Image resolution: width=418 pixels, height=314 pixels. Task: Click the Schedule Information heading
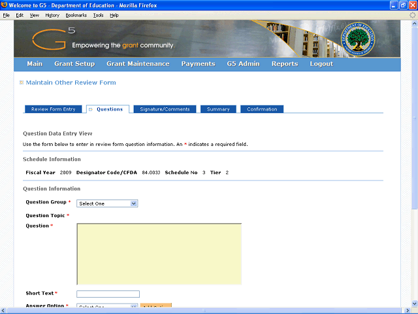(52, 159)
